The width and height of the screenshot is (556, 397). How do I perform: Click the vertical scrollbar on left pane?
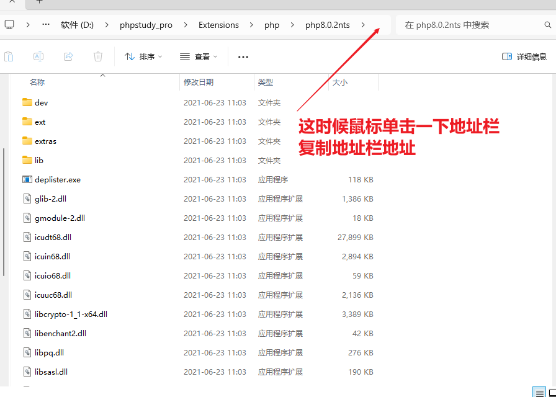pos(4,211)
